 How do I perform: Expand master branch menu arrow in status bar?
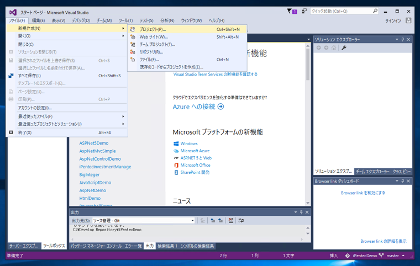point(403,256)
